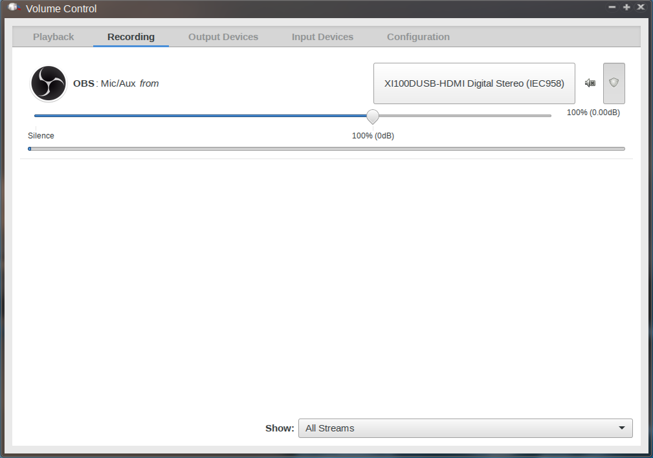This screenshot has width=653, height=458.
Task: Open the Configuration tab
Action: point(418,37)
